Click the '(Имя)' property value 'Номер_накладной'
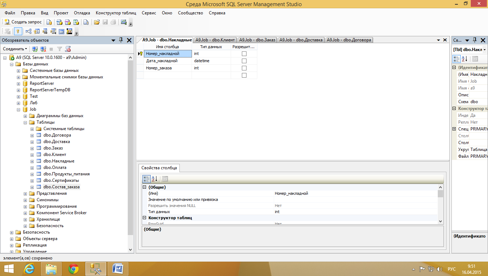 coord(356,193)
